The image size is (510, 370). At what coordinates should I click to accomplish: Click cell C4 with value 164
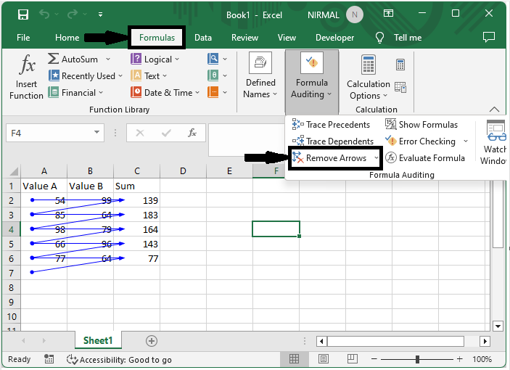(x=137, y=229)
